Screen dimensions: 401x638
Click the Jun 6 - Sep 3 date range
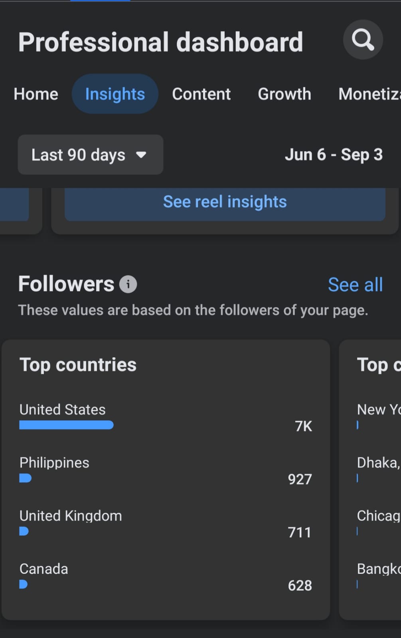pyautogui.click(x=334, y=155)
